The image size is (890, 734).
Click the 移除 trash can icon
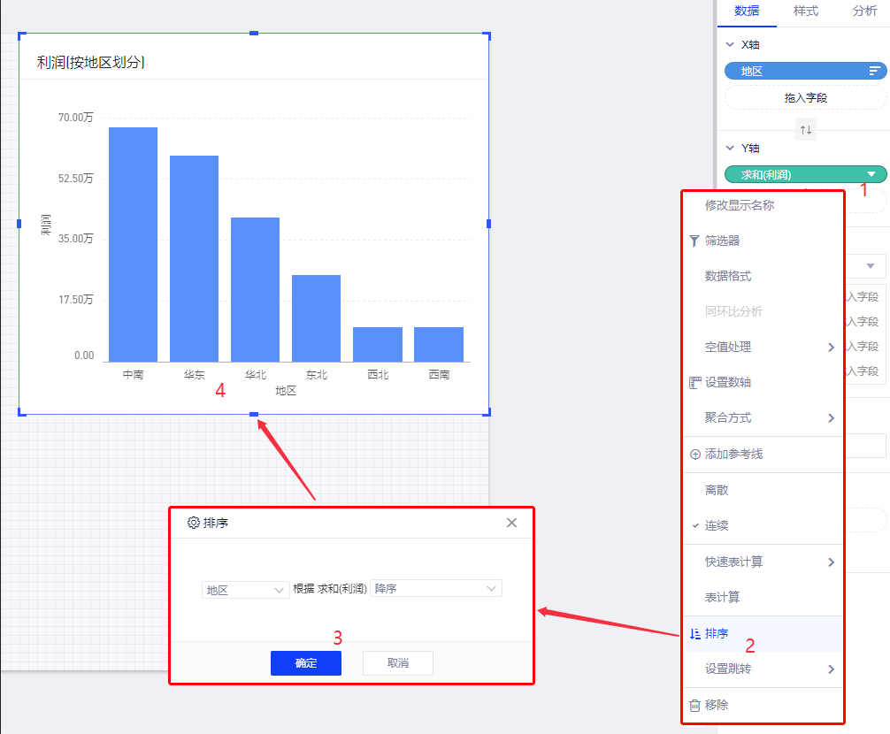click(694, 705)
